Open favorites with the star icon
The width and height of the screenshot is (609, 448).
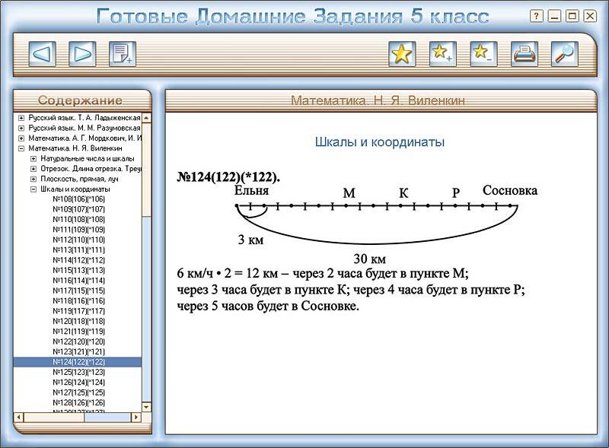tap(402, 53)
